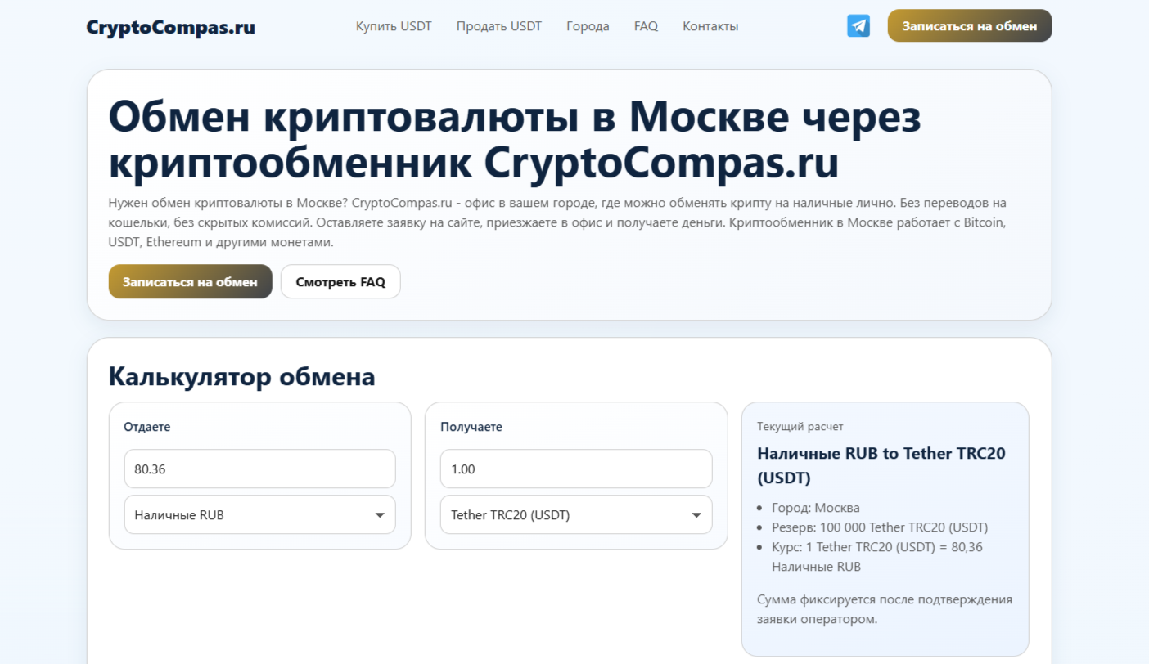This screenshot has height=664, width=1149.
Task: Click the Отдаете field label
Action: point(147,427)
